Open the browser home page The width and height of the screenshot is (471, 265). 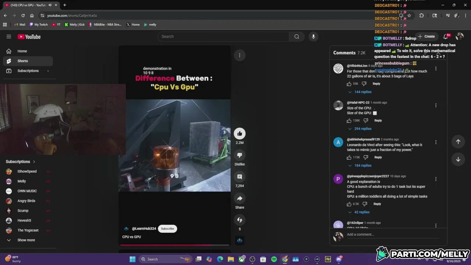pyautogui.click(x=32, y=15)
